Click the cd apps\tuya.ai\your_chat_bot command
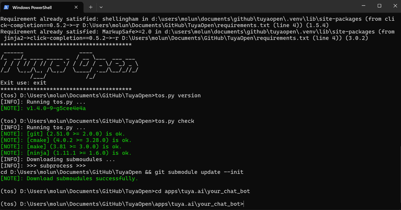401x210 pixels. [x=203, y=191]
